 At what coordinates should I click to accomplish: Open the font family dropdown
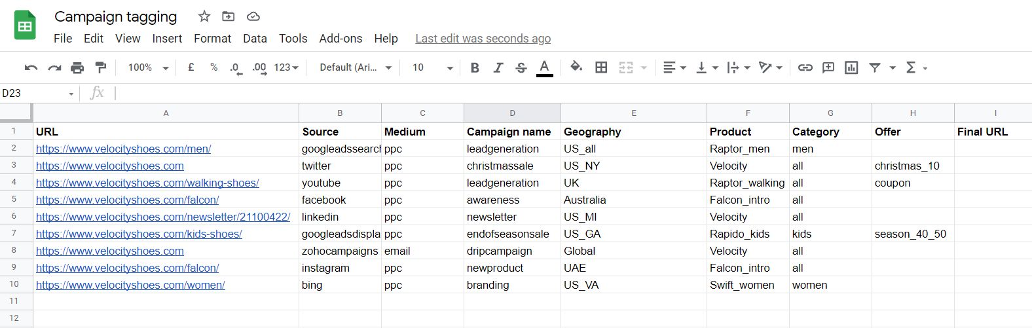coord(356,67)
